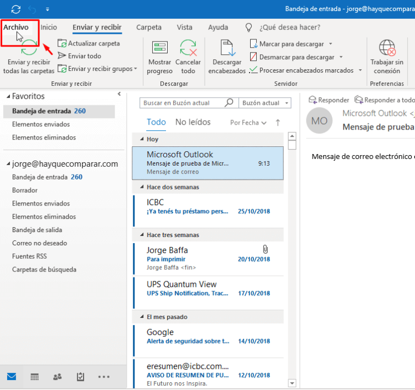
Task: Open the Carpeta ribbon tab
Action: [x=149, y=27]
